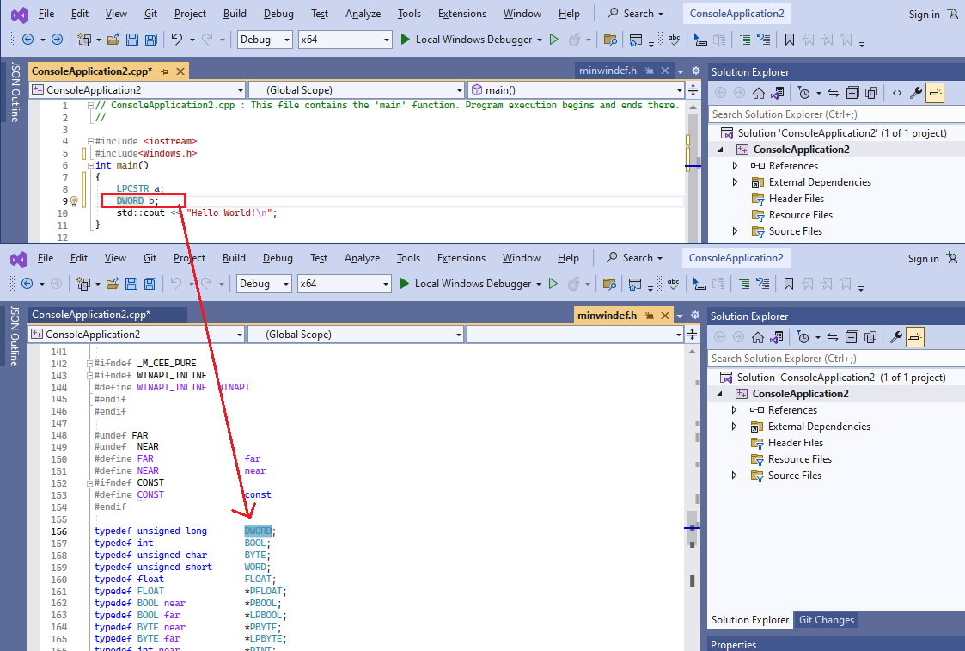
Task: Toggle a bookmark on the current line
Action: 789,39
